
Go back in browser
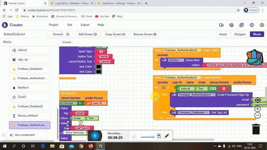[x=4, y=10]
